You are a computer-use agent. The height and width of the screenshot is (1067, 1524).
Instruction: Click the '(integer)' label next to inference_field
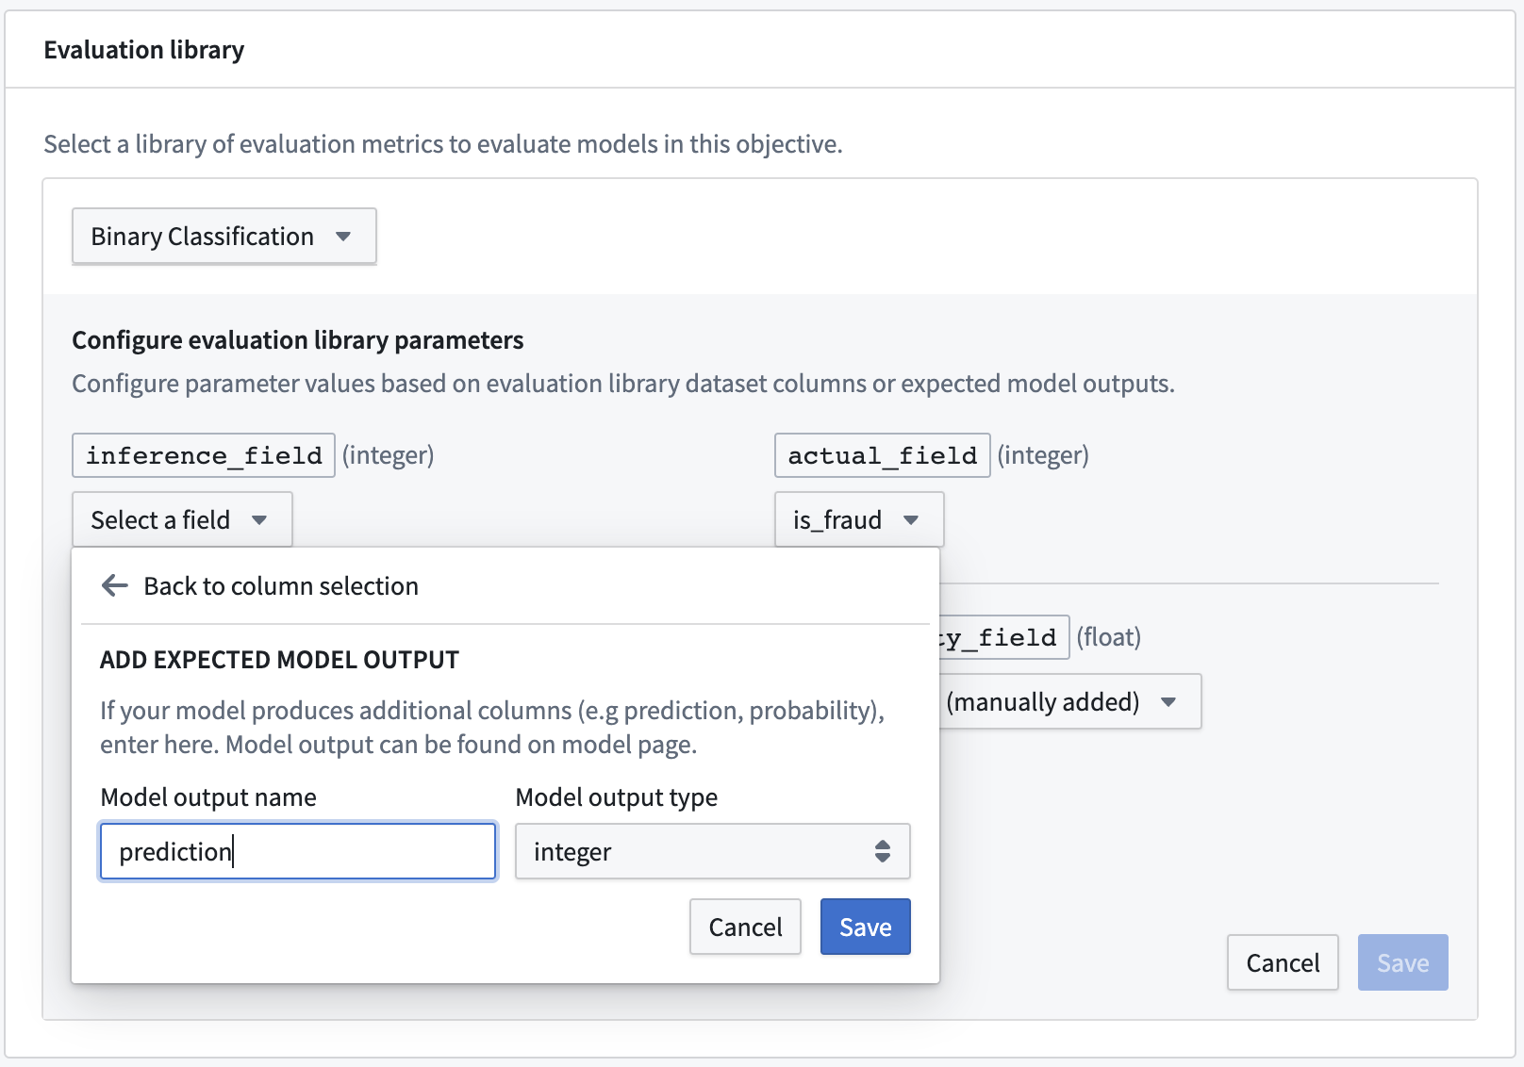coord(389,455)
